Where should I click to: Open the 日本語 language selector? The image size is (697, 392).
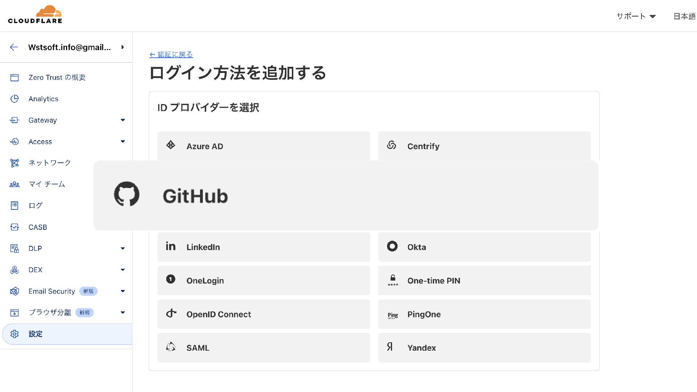684,16
